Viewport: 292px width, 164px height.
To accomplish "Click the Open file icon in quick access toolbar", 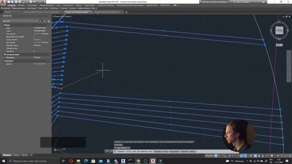I will (x=12, y=2).
